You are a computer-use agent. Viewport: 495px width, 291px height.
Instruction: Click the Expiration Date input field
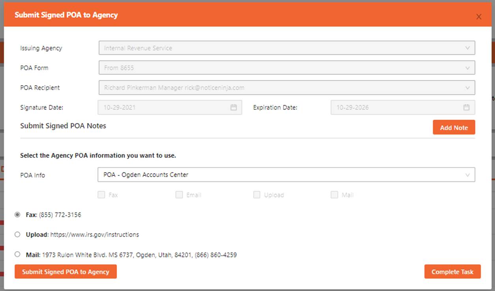[394, 107]
